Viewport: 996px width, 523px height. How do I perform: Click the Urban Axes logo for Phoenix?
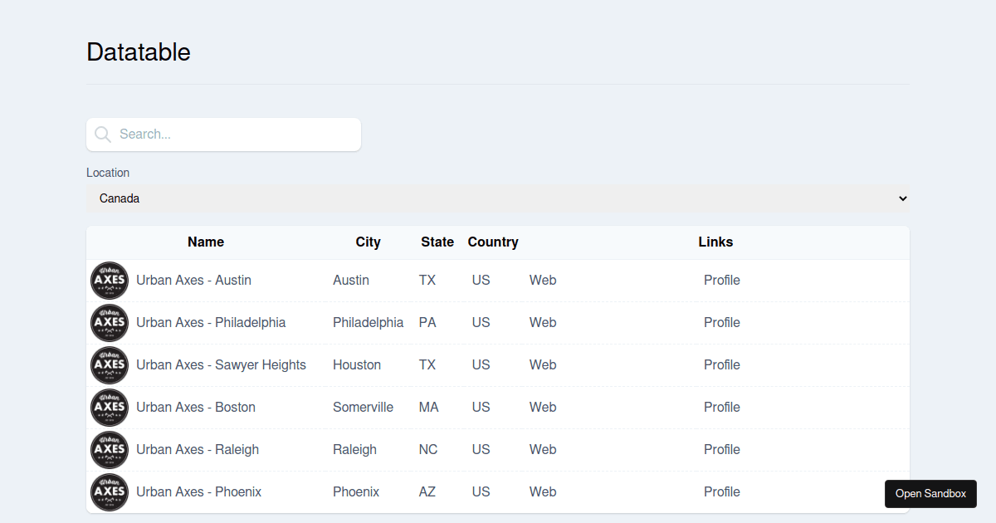click(x=110, y=492)
